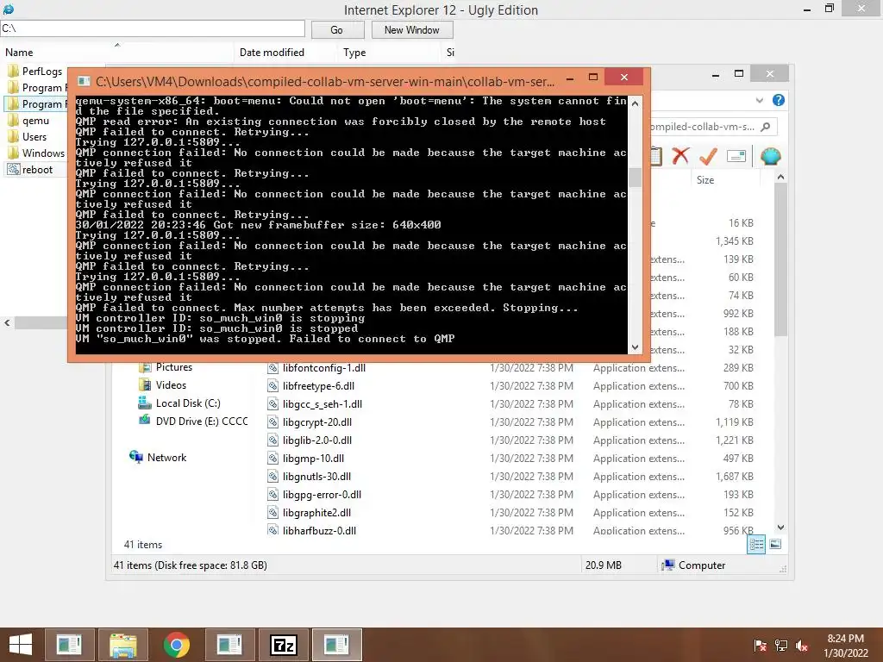
Task: Click the large icons view icon in Explorer
Action: (x=775, y=544)
